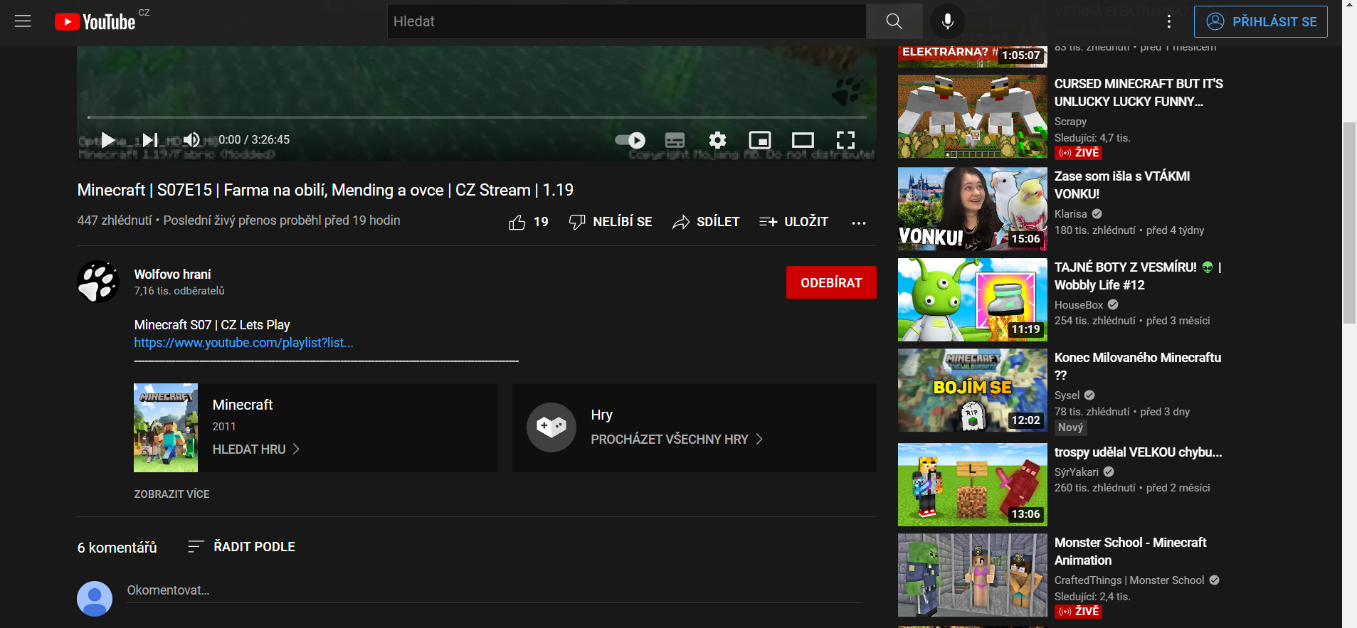Open Wolfovo hraní channel avatar
The height and width of the screenshot is (628, 1357).
(98, 282)
